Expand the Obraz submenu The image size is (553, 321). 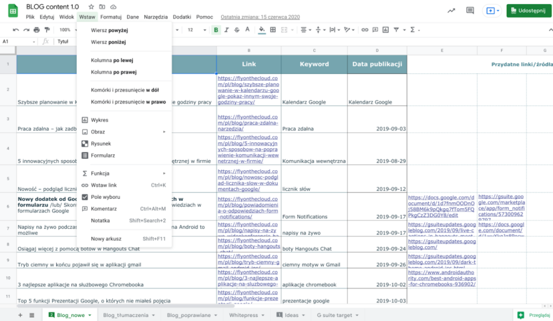pos(124,131)
